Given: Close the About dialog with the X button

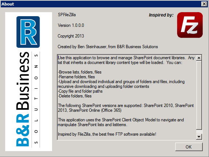Looking at the screenshot, I should pos(204,4).
